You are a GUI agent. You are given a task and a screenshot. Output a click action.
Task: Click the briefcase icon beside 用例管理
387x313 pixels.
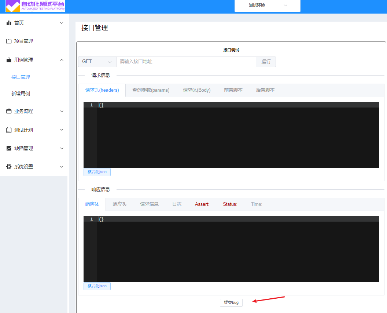point(9,60)
